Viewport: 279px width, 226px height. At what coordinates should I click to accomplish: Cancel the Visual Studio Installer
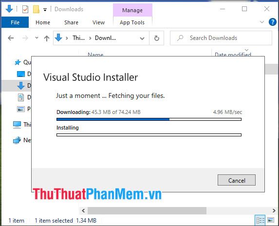[x=237, y=180]
